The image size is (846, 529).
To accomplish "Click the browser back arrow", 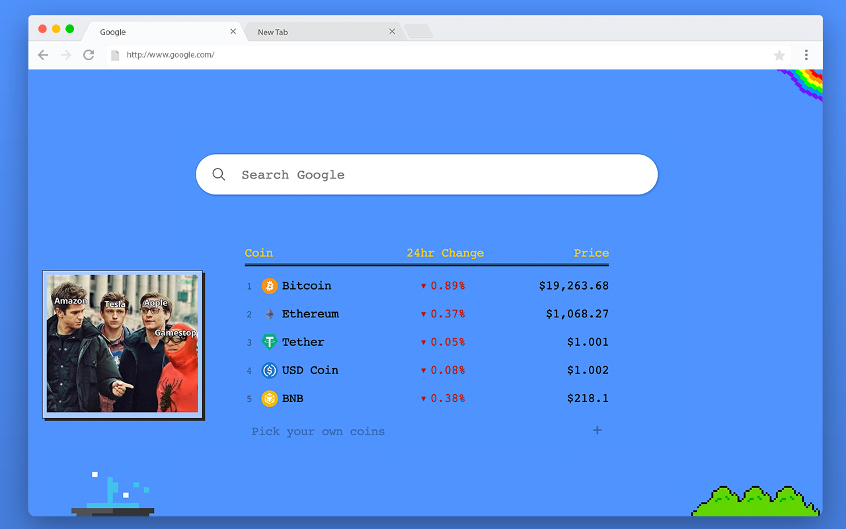I will click(44, 55).
